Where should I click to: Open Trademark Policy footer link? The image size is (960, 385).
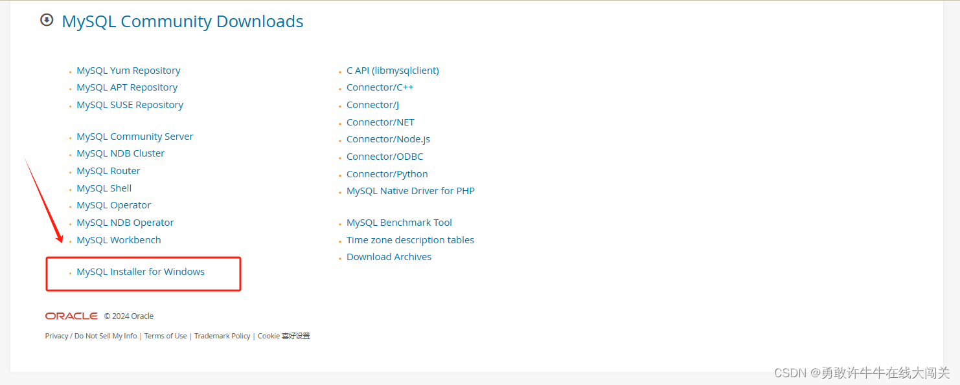(222, 336)
